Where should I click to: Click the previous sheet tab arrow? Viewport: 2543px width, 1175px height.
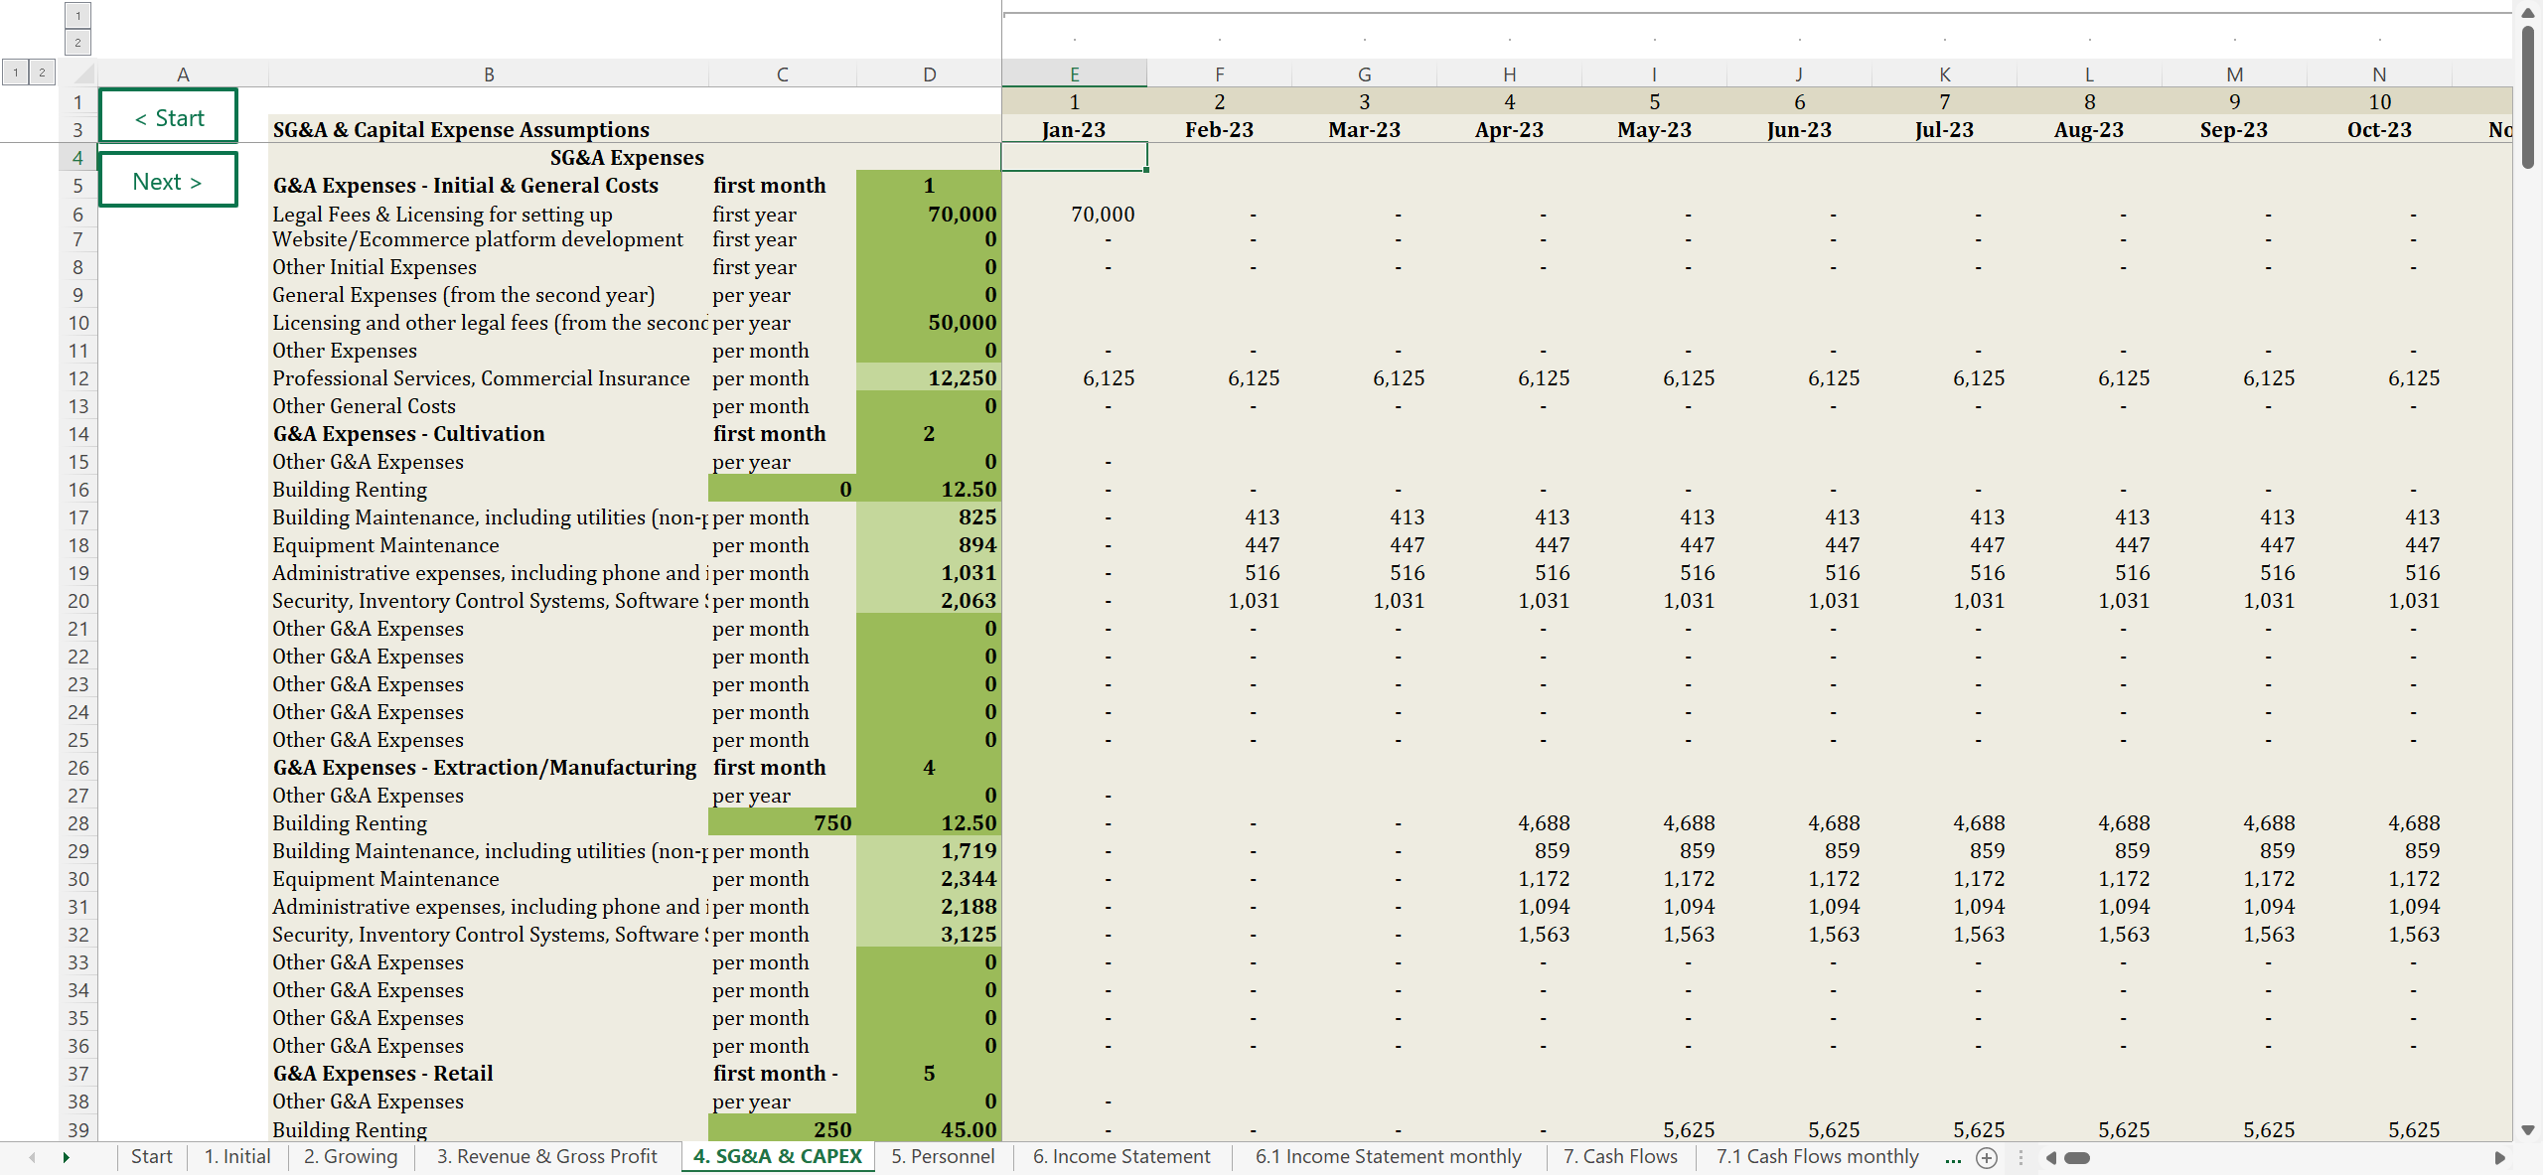(33, 1157)
